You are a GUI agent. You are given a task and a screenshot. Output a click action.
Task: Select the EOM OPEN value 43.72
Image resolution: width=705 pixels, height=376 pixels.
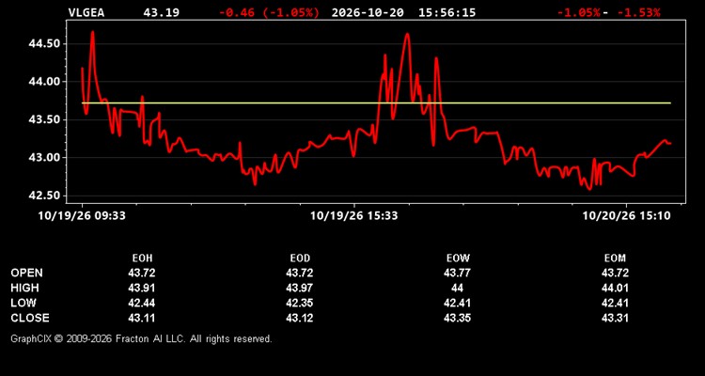coord(615,273)
